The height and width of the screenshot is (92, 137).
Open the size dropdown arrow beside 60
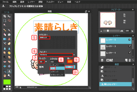point(46,62)
